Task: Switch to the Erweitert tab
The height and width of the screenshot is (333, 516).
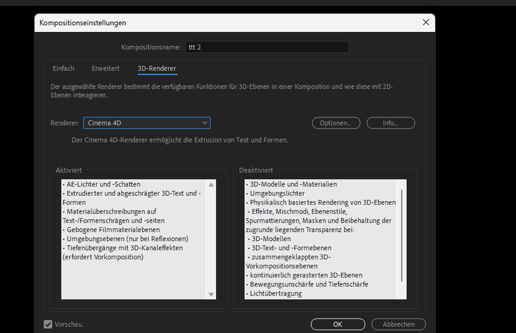Action: 105,68
